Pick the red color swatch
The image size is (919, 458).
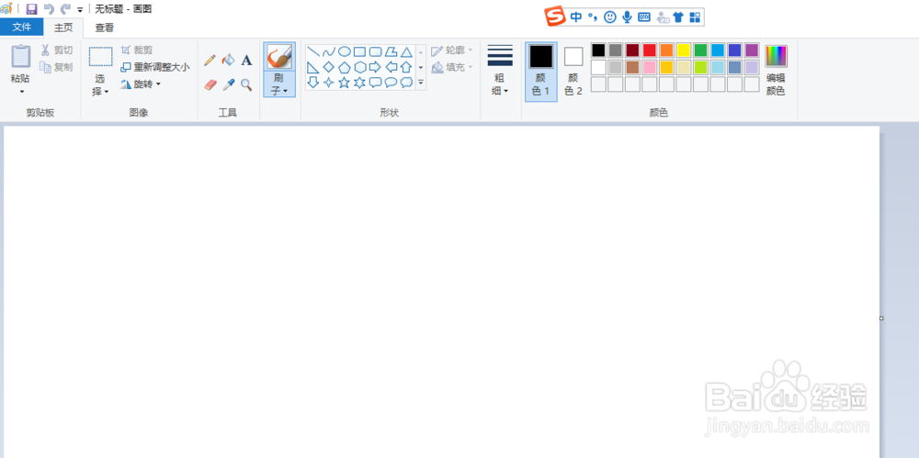click(x=650, y=50)
